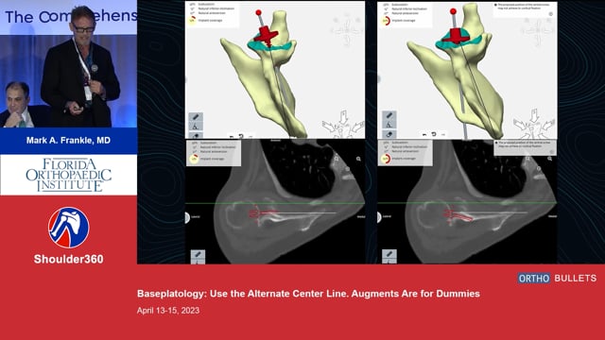
Task: Click the implant coverage gauge in top-right 3D view
Action: pos(386,21)
